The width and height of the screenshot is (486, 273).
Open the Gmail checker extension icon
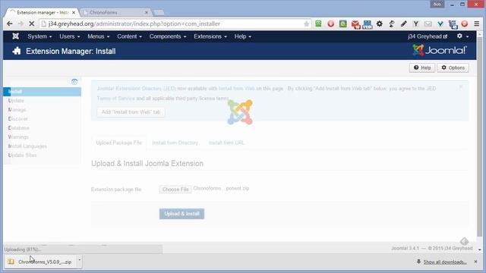click(355, 24)
